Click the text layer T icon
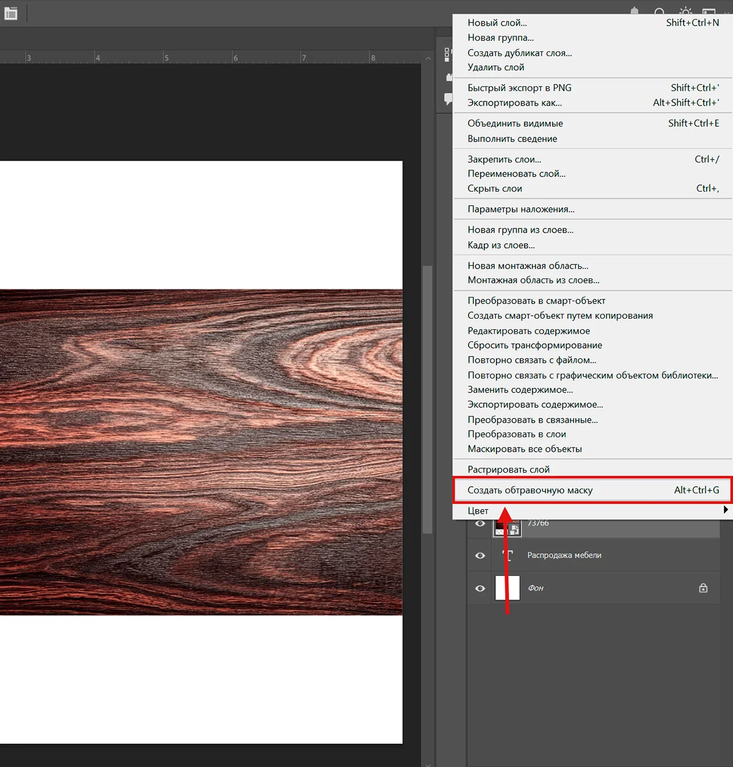 507,555
